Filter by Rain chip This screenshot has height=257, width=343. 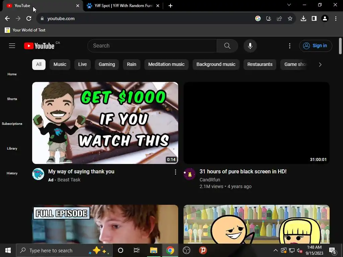[131, 65]
